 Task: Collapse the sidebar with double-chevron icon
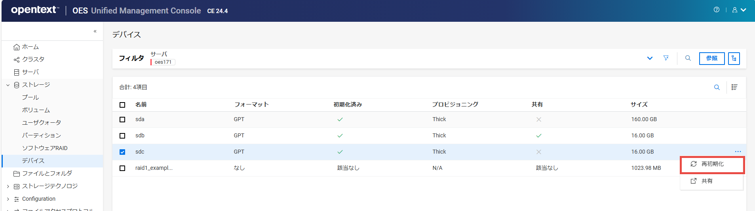coord(95,31)
